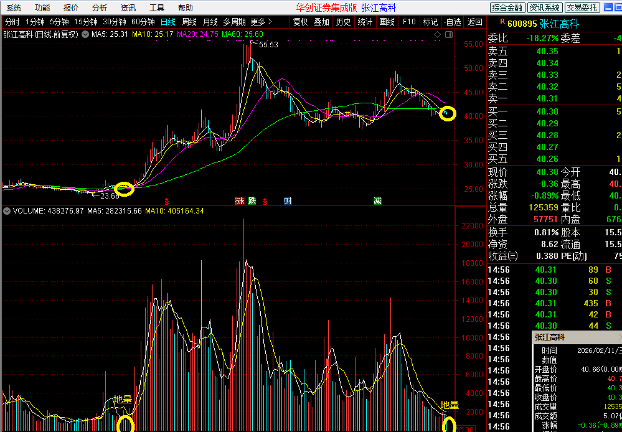Click the red R icon by 600895
Viewport: 622px width, 432px height.
(502, 21)
